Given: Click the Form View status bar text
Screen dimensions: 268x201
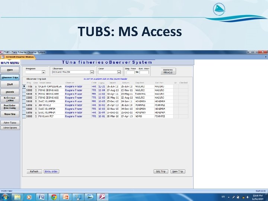Looking at the screenshot, I should tap(7, 191).
